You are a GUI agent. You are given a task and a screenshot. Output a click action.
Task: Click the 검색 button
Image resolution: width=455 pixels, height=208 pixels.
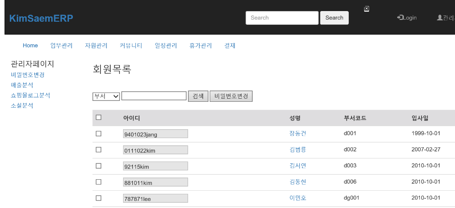pos(198,96)
